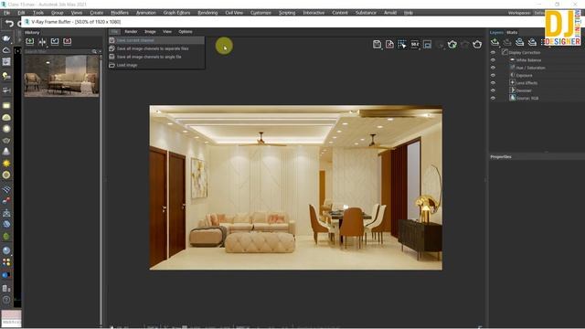Open History search filter dropdown arrow
Image resolution: width=585 pixels, height=329 pixels.
(x=100, y=51)
